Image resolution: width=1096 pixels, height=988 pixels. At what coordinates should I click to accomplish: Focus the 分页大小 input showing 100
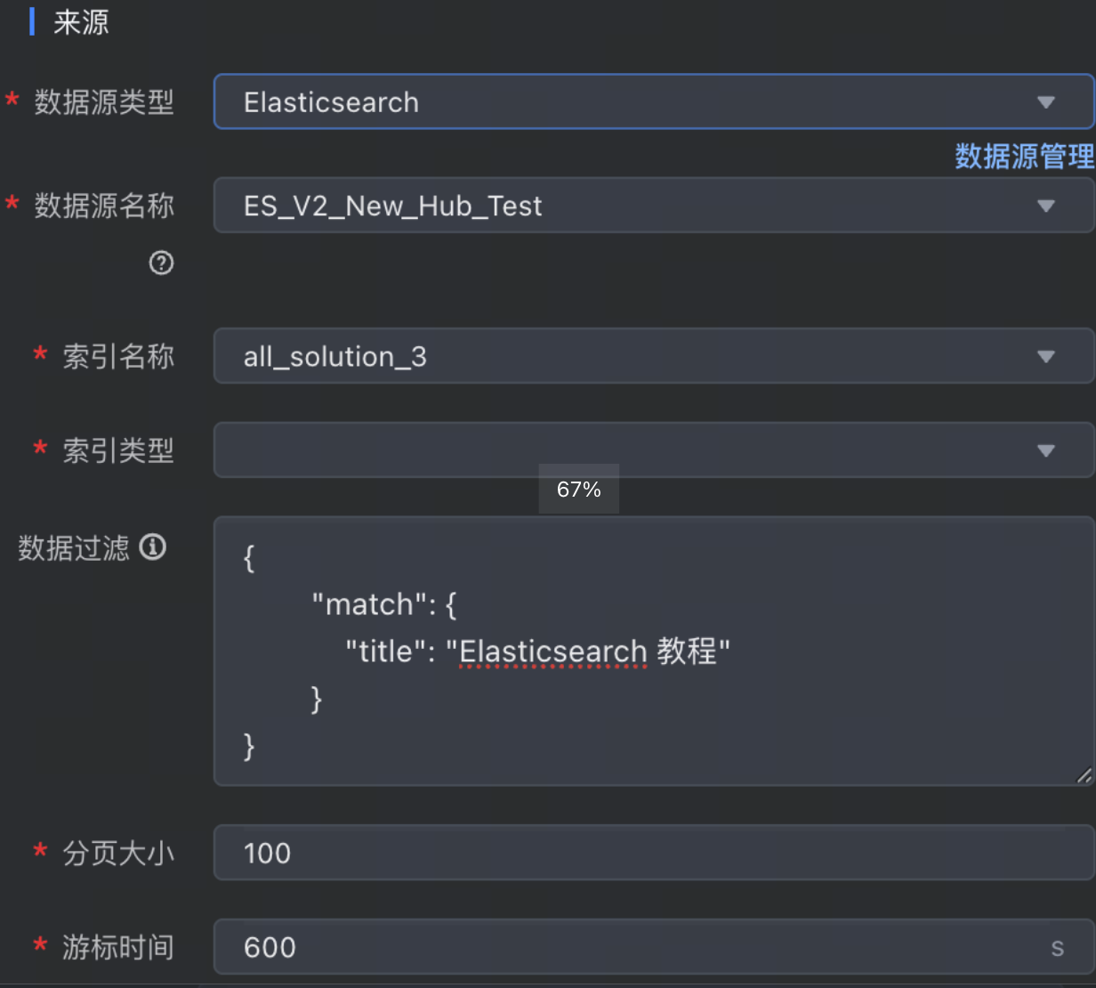pyautogui.click(x=653, y=853)
